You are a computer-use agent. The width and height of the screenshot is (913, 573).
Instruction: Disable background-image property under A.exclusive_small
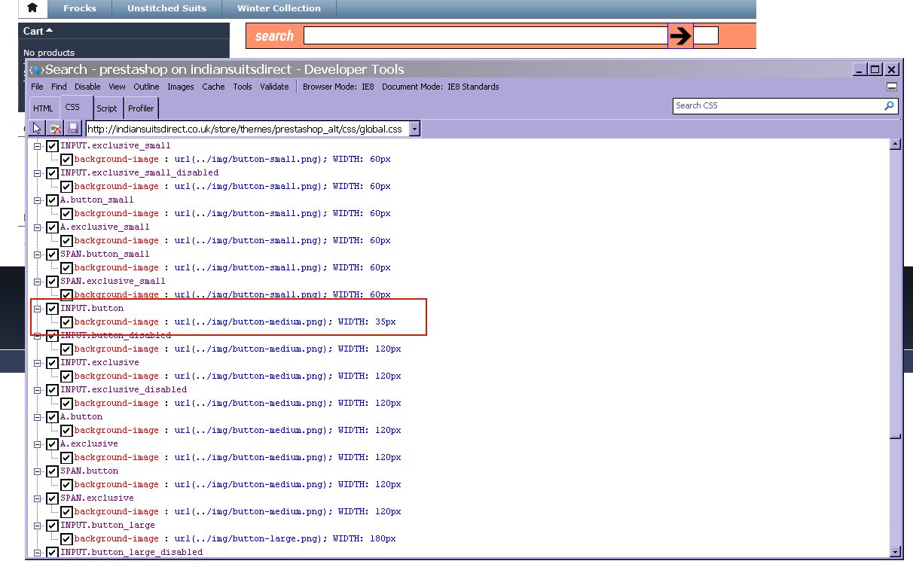[x=66, y=241]
